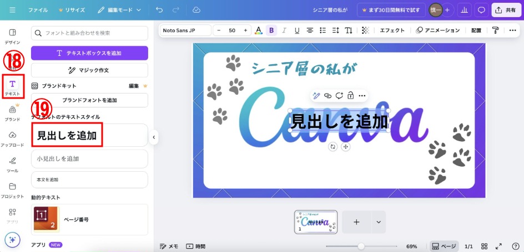Click the font size value 50
This screenshot has width=524, height=252.
(x=232, y=30)
